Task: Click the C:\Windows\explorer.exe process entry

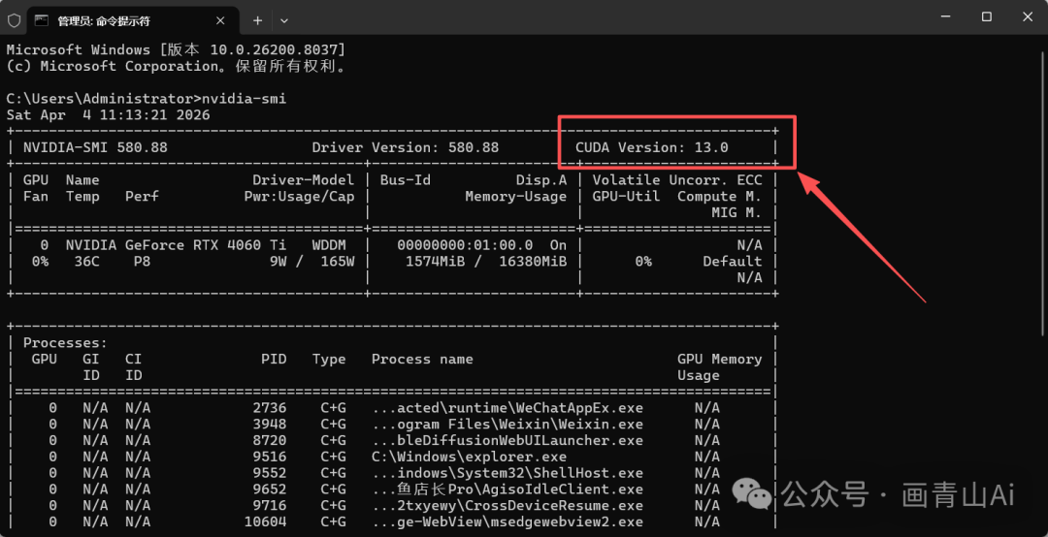Action: tap(469, 457)
